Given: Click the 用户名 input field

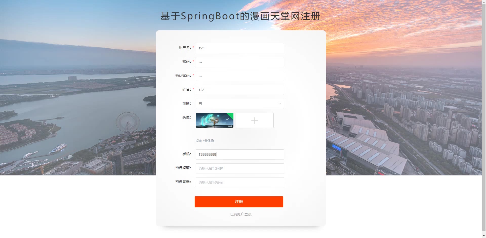Looking at the screenshot, I should [240, 48].
